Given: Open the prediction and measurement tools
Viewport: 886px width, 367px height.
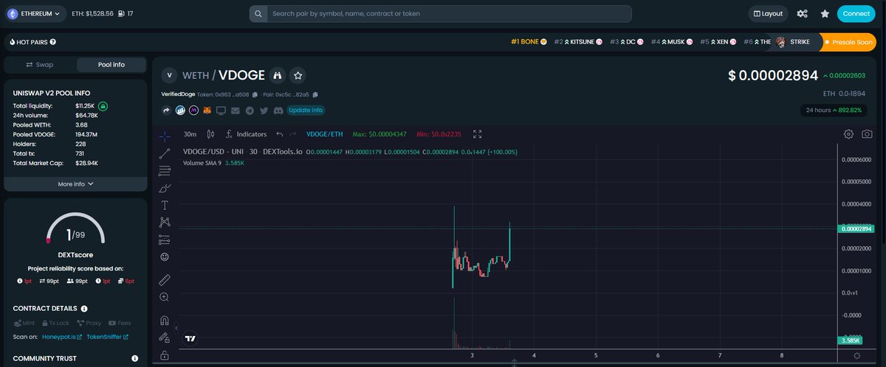Looking at the screenshot, I should (165, 240).
